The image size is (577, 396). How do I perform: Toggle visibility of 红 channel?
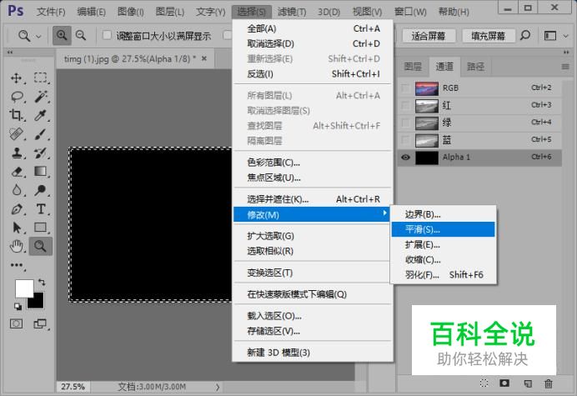(405, 106)
